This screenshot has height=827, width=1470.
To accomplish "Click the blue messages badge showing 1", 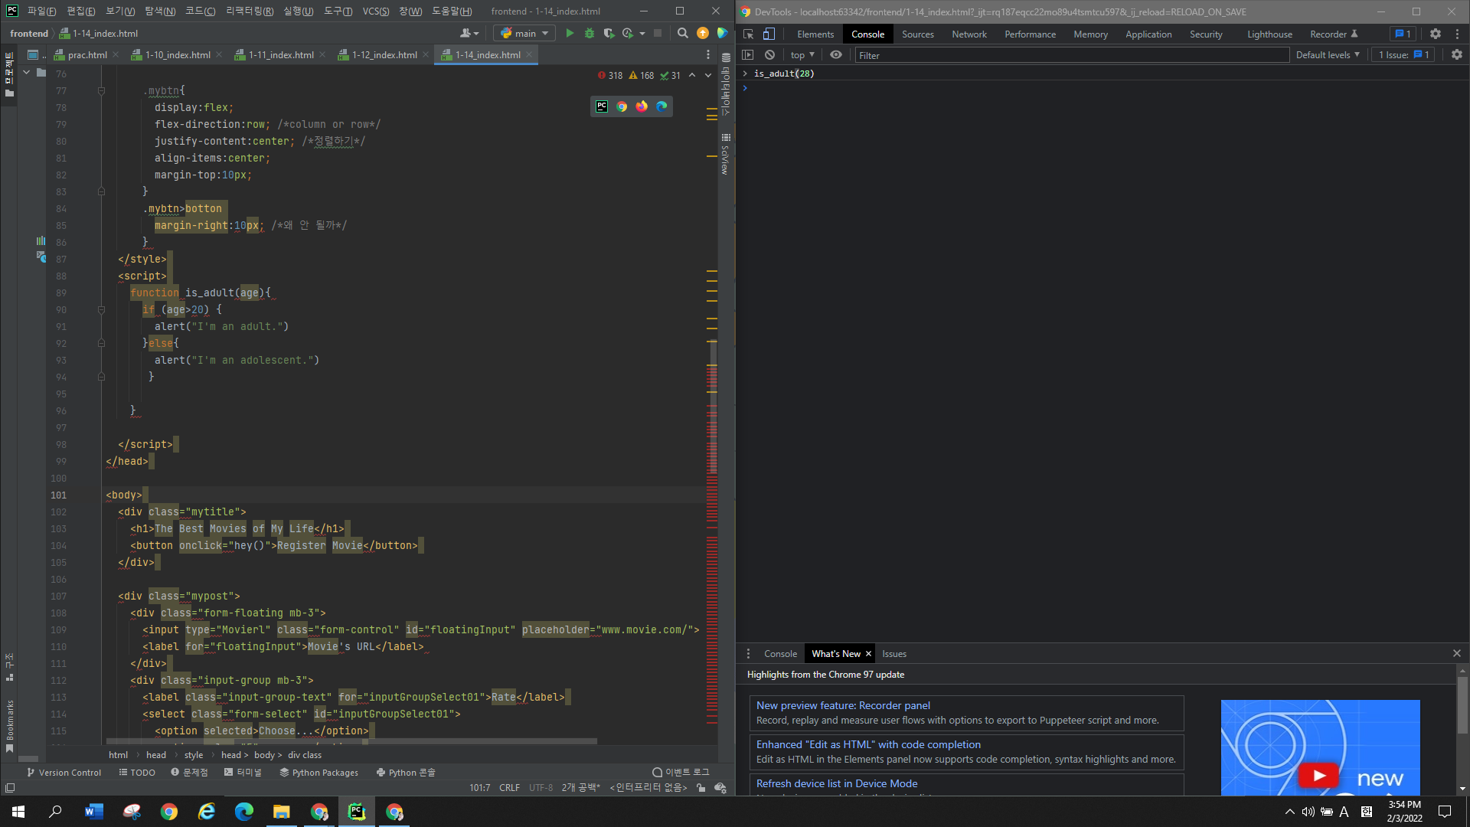I will pos(1403,34).
